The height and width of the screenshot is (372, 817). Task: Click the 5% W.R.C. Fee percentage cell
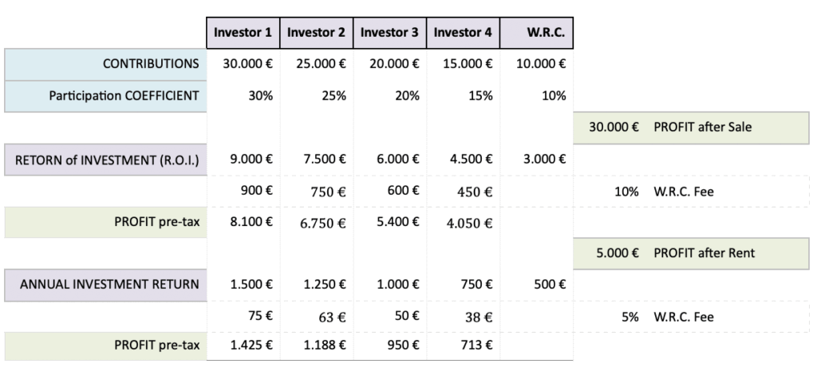(630, 317)
